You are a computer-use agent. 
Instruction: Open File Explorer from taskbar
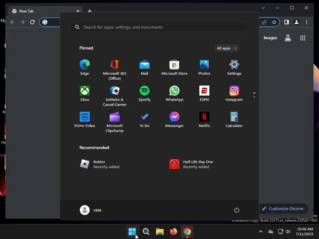[x=160, y=232]
